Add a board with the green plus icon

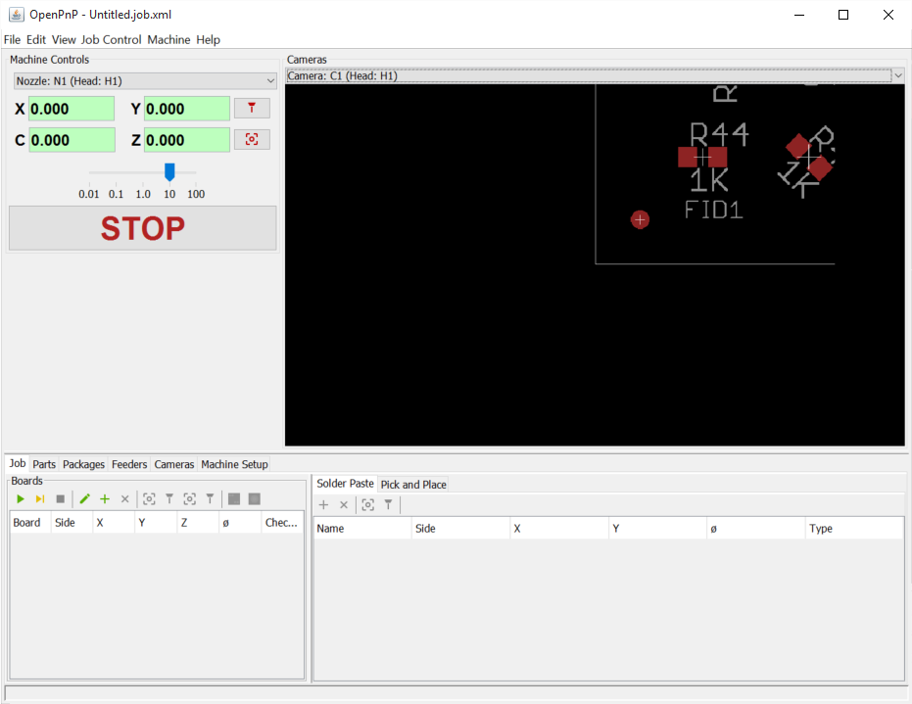tap(105, 499)
